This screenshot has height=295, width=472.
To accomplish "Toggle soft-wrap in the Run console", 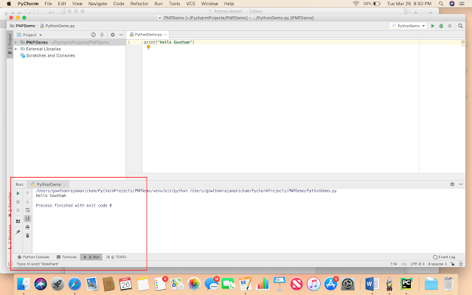I will (x=27, y=210).
